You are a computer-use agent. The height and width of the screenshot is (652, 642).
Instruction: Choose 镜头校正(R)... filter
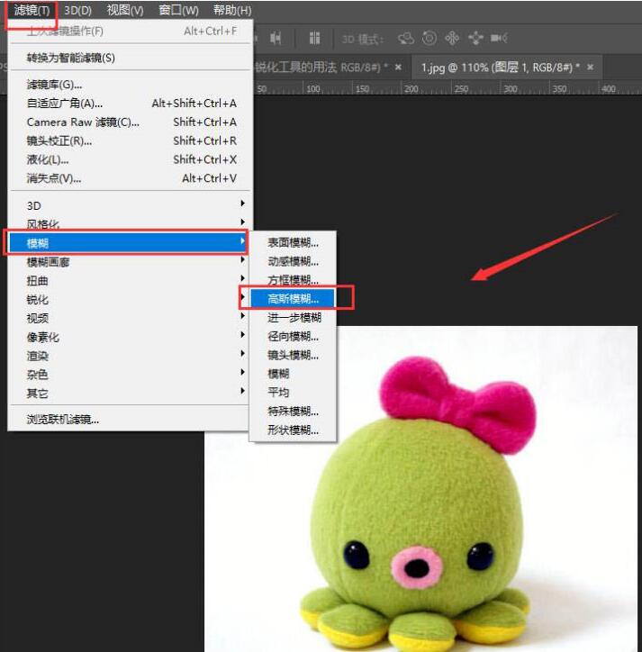pyautogui.click(x=130, y=141)
